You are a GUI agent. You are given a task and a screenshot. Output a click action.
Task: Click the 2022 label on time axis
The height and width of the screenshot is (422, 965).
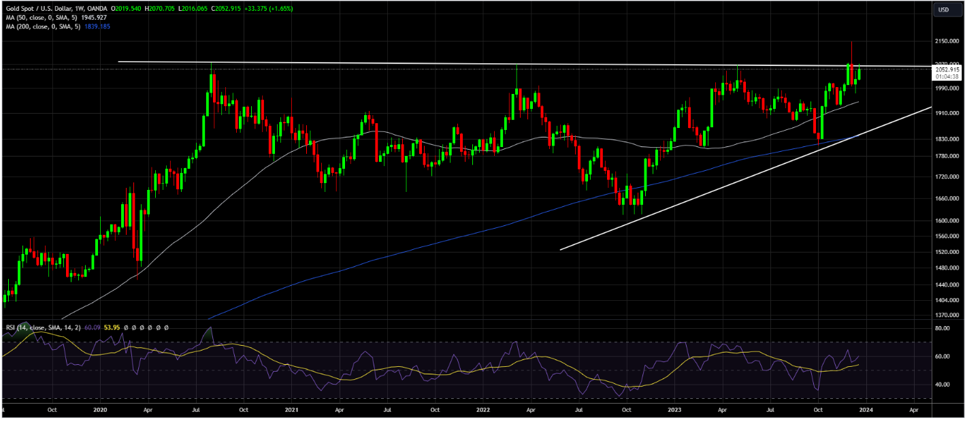click(x=483, y=410)
